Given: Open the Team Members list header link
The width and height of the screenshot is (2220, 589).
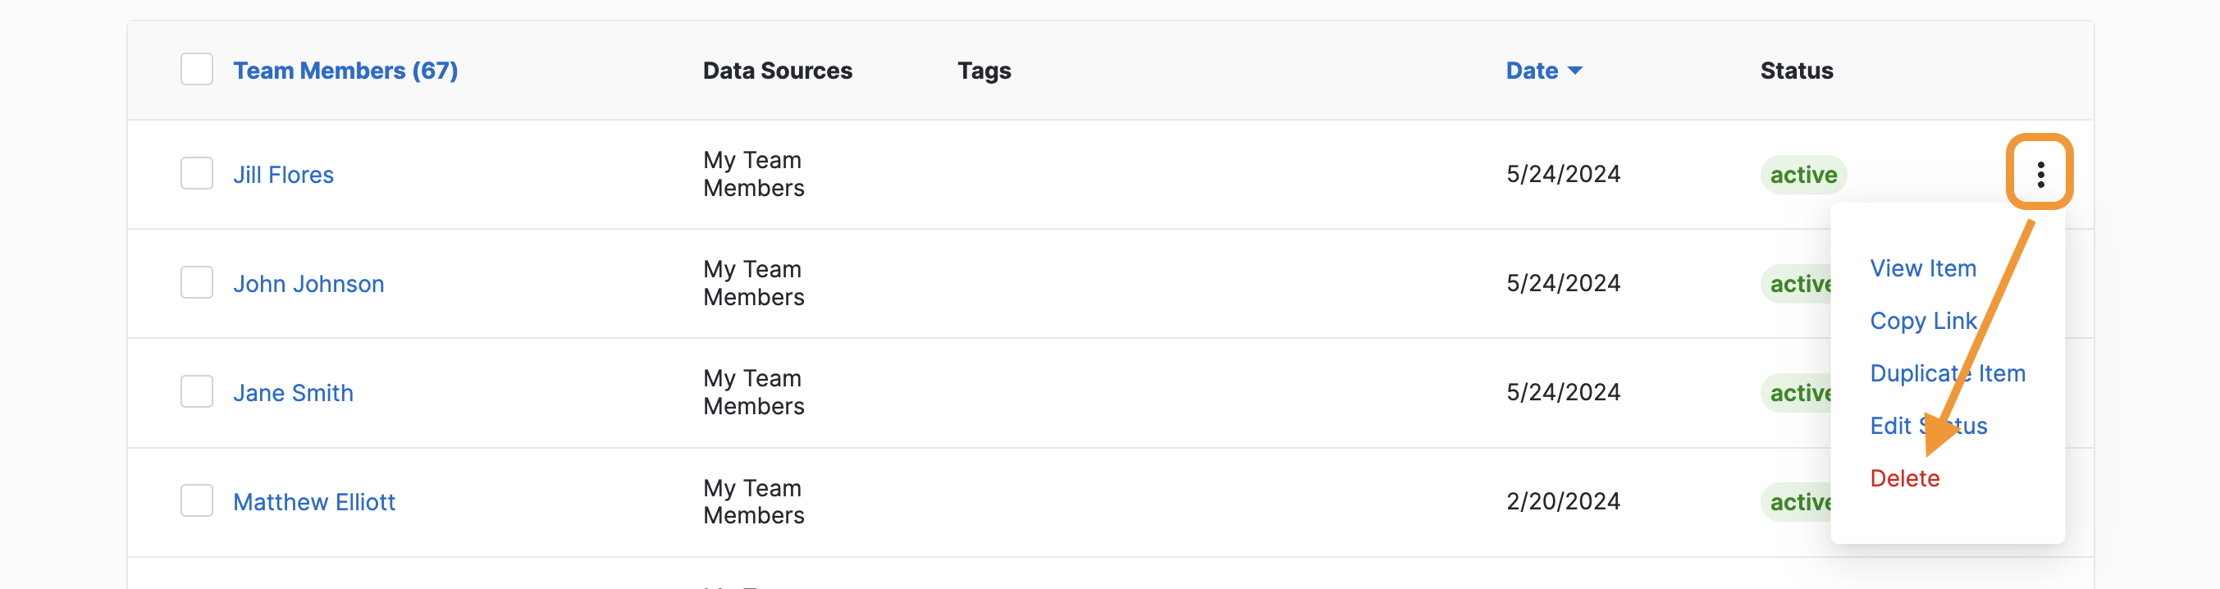Looking at the screenshot, I should 345,71.
